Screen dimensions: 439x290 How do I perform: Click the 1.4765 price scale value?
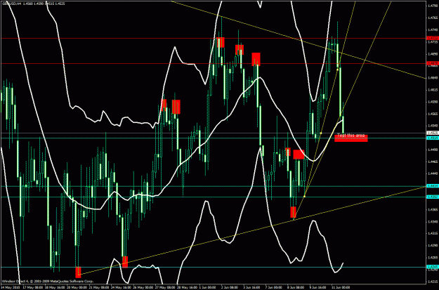click(x=431, y=18)
